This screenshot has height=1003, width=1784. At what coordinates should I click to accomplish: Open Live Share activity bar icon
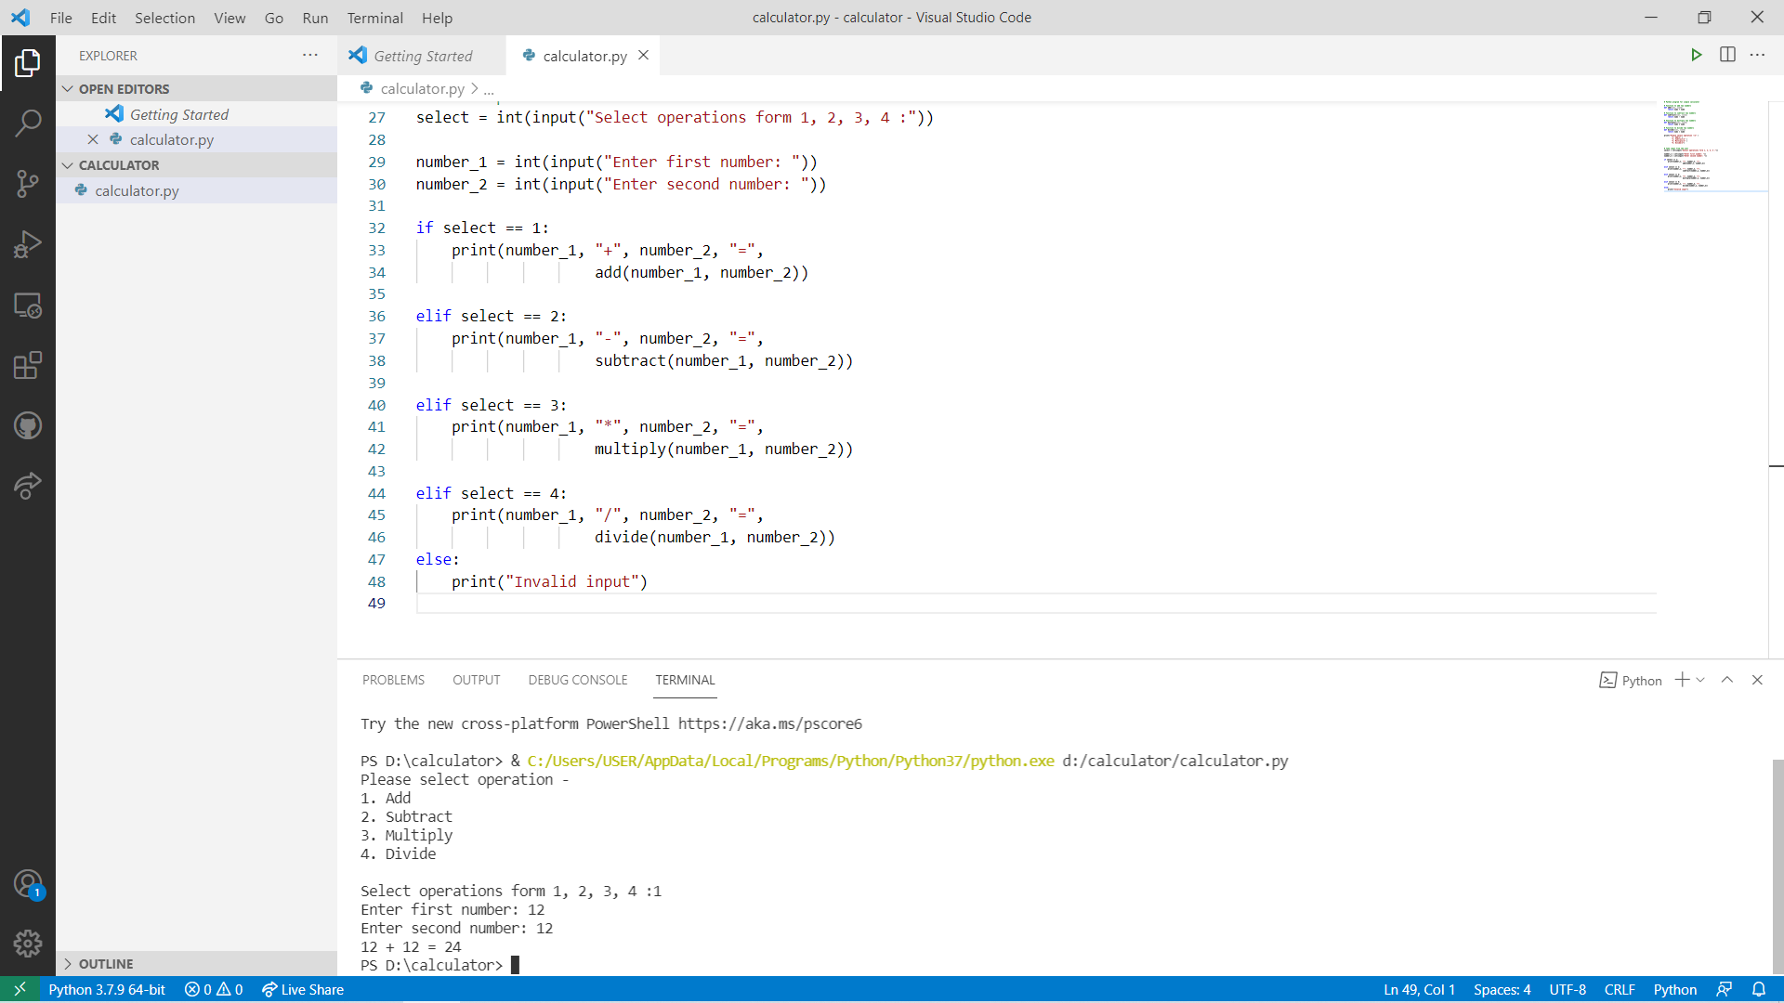point(28,486)
